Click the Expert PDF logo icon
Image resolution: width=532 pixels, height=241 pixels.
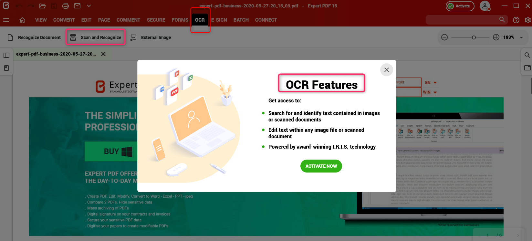click(6, 5)
